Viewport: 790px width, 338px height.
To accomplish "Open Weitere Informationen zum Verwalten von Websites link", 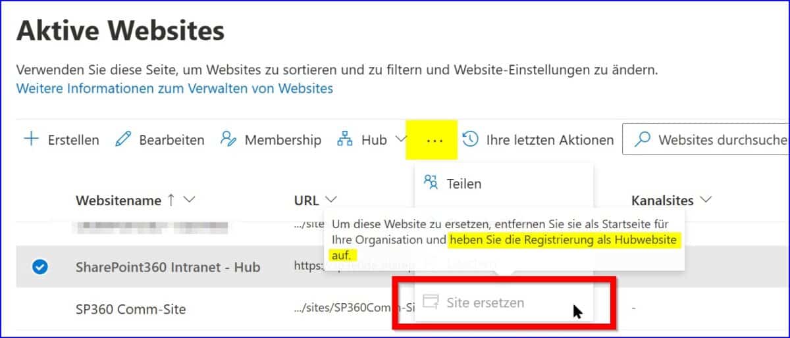I will tap(174, 88).
